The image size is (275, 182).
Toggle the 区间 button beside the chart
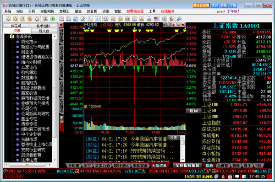193,111
